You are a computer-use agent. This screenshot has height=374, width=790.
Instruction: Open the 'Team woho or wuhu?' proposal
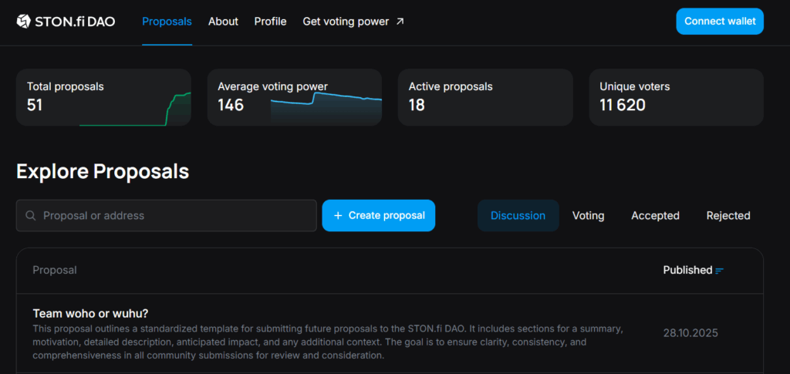(90, 313)
